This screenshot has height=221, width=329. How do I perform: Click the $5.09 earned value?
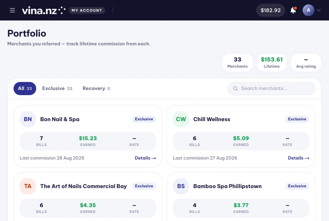pos(241,138)
